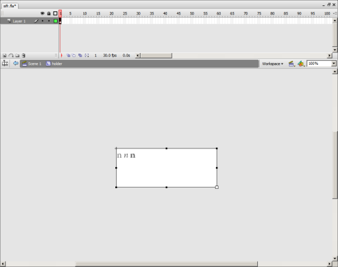338x267 pixels.
Task: Restore down the document window
Action: 329,5
